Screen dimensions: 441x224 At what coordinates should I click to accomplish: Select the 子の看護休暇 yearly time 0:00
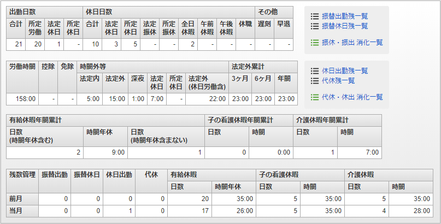[x=271, y=152]
